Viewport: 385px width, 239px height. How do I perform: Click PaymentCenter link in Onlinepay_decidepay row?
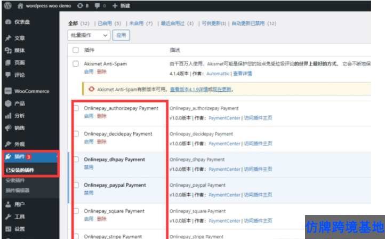pos(224,144)
